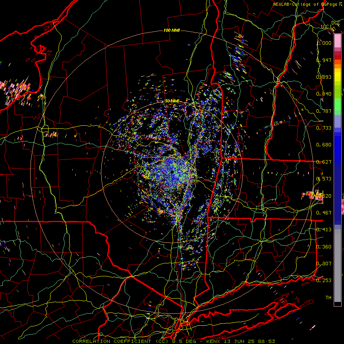This screenshot has width=344, height=344.
Task: Click the 0.413 scale label
Action: pyautogui.click(x=324, y=230)
